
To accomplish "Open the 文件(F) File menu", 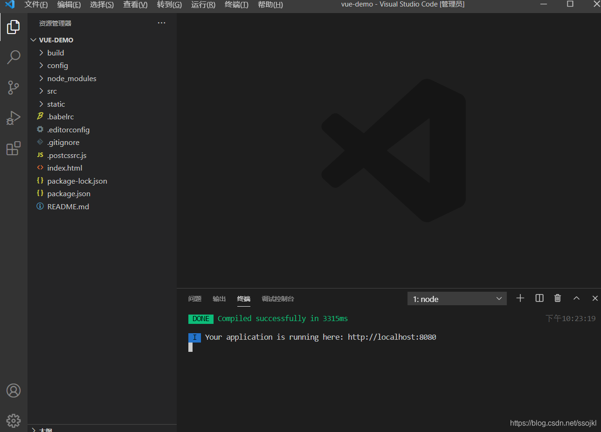I will pos(36,4).
